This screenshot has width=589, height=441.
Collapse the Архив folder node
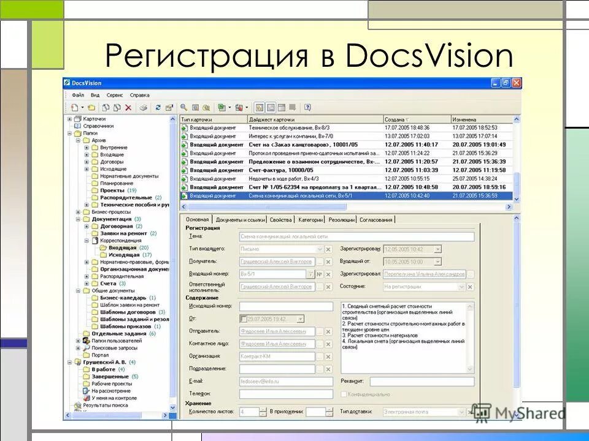click(78, 140)
